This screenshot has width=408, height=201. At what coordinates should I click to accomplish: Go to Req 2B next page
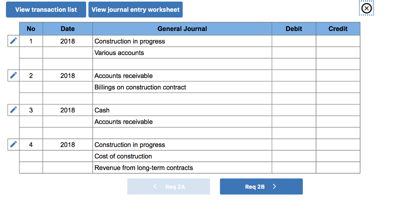(x=261, y=187)
